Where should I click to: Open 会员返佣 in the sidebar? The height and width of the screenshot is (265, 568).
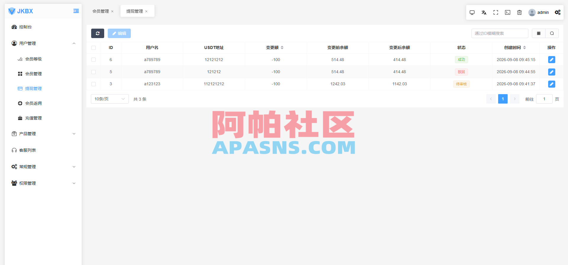[43, 103]
